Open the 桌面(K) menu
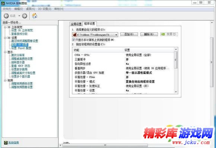Image resolution: width=216 pixels, height=148 pixels. click(31, 9)
